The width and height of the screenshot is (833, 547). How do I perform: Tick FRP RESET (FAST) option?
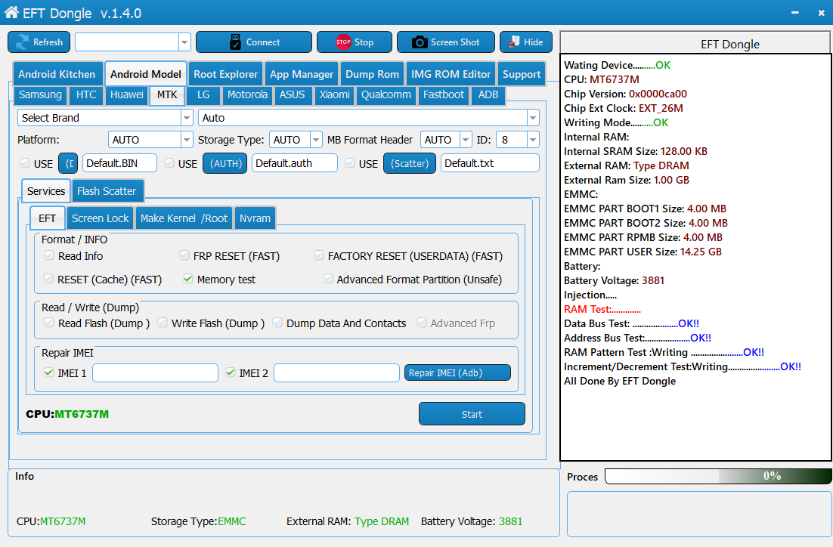(x=184, y=255)
